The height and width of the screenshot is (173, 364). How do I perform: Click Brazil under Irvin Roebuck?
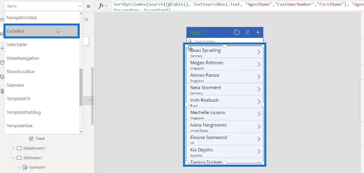194,106
